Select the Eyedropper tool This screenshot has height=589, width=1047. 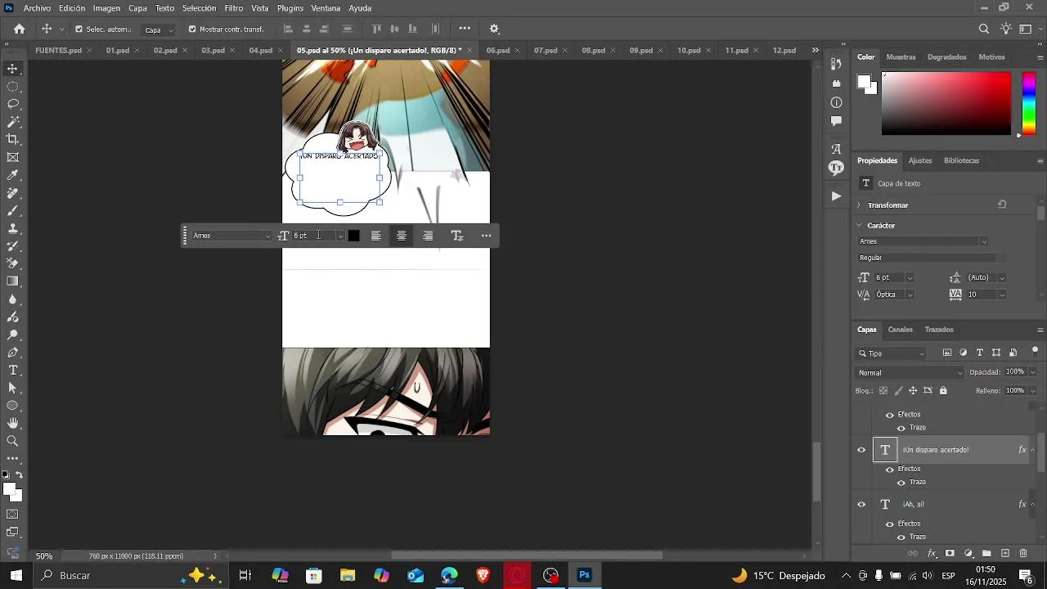13,175
